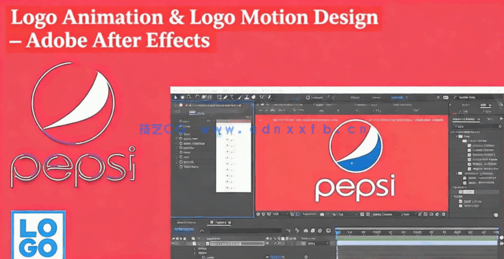Image resolution: width=504 pixels, height=259 pixels.
Task: Select the Brush tool
Action: tap(240, 97)
